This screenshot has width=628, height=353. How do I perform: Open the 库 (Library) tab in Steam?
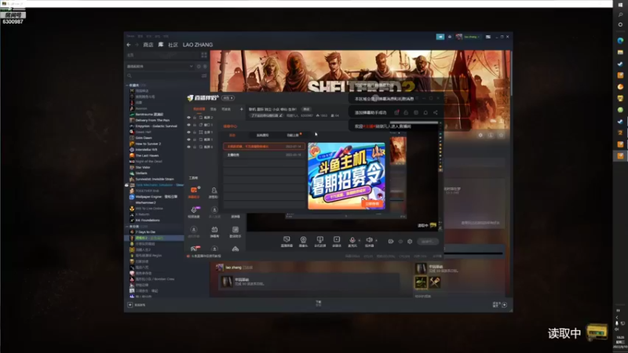tap(161, 45)
